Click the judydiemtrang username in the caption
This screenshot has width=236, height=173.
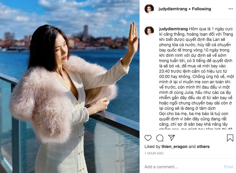[173, 29]
